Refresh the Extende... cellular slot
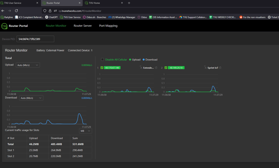The image size is (279, 168). 156,68
